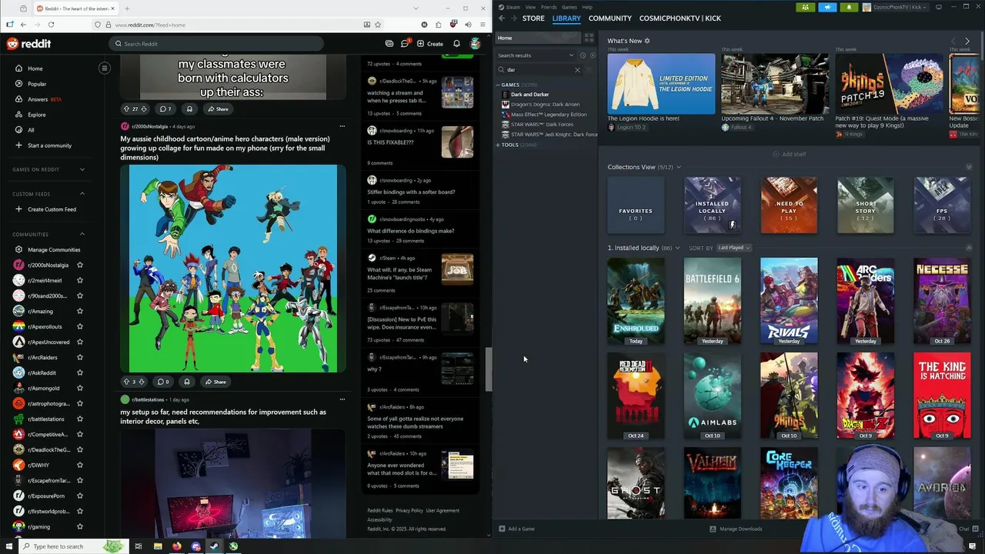
Task: Share the aussie childhood cartoon post
Action: 215,382
